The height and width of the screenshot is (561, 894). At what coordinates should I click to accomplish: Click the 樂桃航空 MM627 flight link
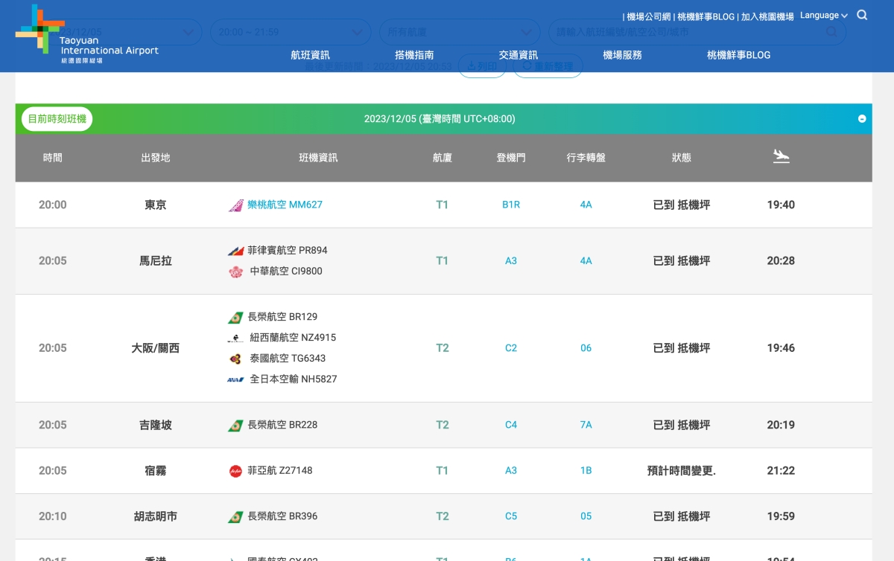(x=285, y=205)
